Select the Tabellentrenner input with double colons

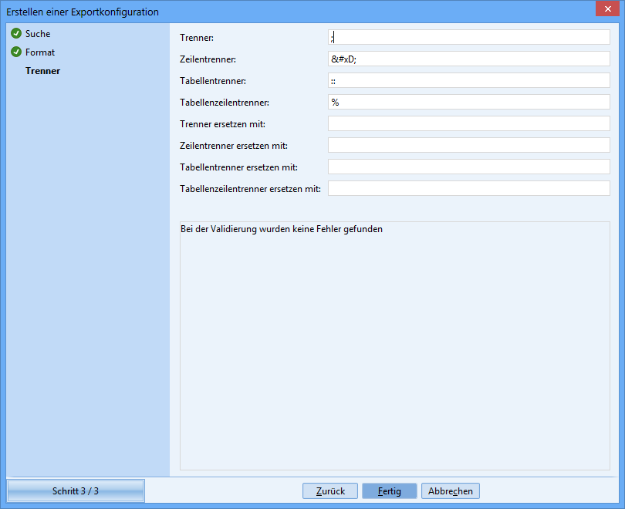468,80
